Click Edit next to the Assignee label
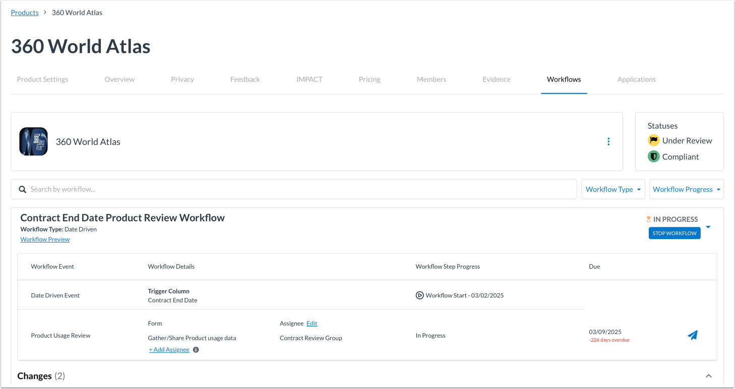735x389 pixels. [x=312, y=323]
